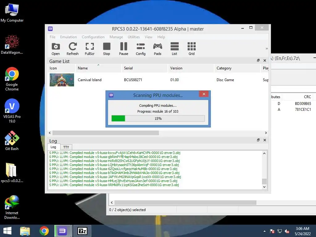
Task: Click the Open toolbar icon
Action: pyautogui.click(x=56, y=49)
